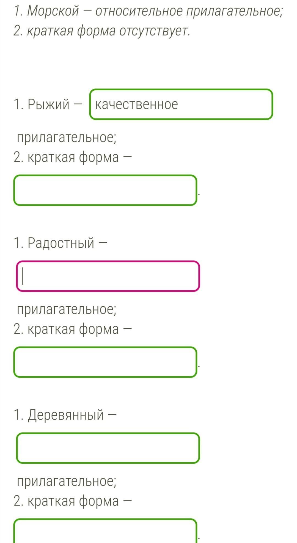This screenshot has height=543, width=297.
Task: Focus the краткая форма field under Рыжий
Action: pyautogui.click(x=105, y=190)
